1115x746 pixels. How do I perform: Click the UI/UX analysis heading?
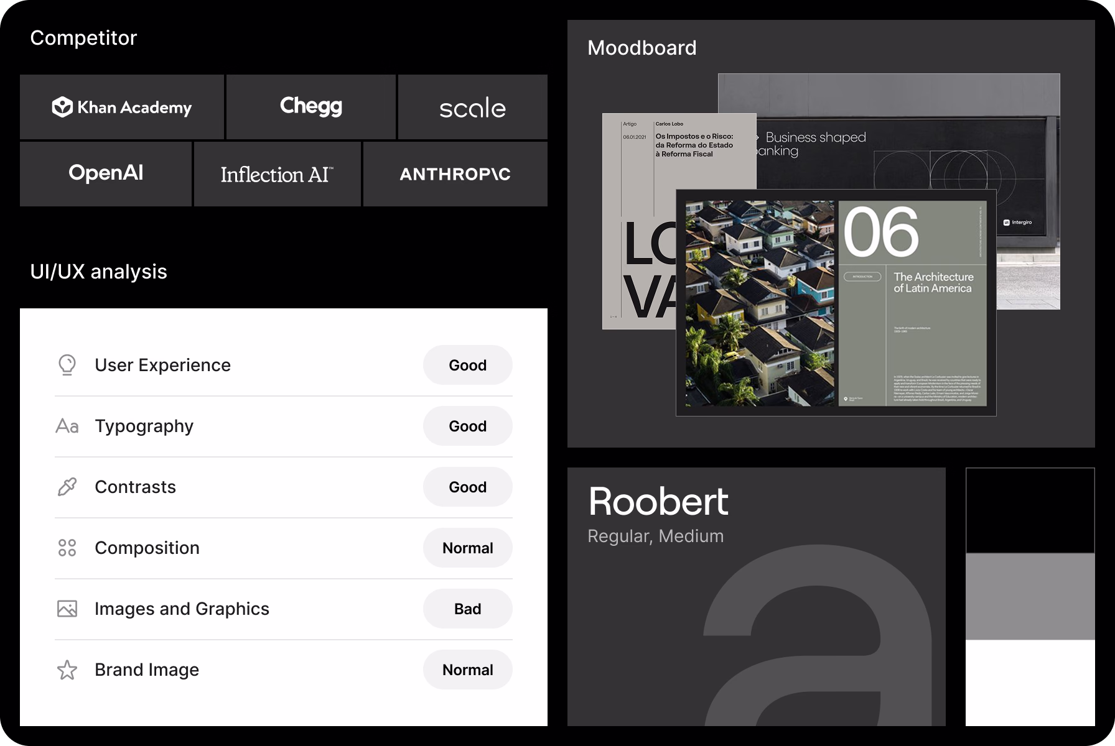coord(98,272)
